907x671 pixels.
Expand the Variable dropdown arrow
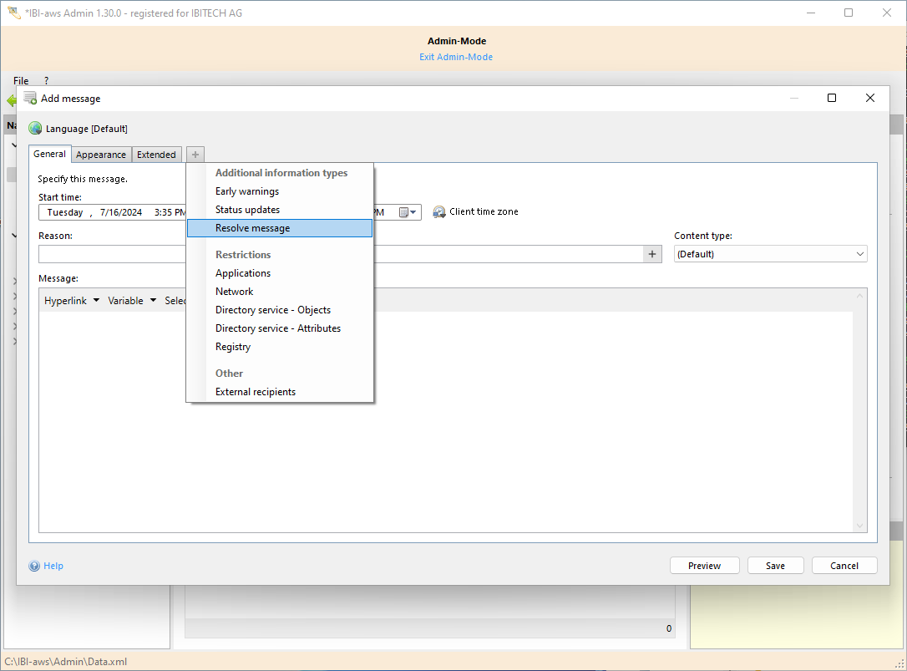pyautogui.click(x=153, y=301)
